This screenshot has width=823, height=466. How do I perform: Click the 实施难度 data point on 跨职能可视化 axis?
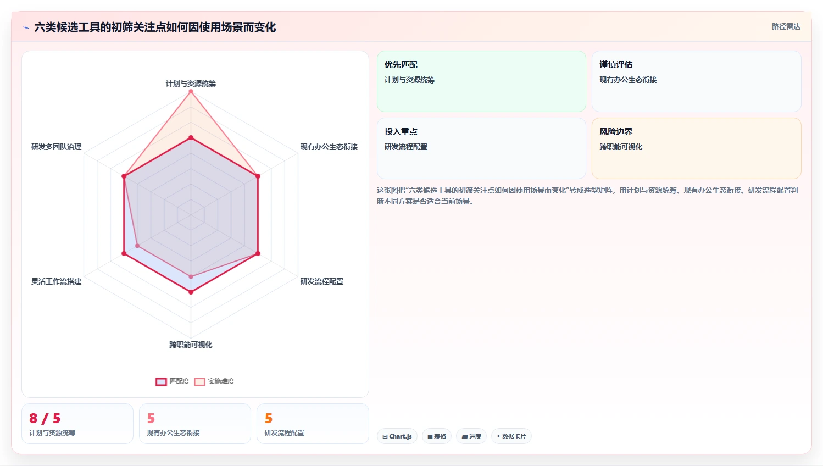click(191, 276)
